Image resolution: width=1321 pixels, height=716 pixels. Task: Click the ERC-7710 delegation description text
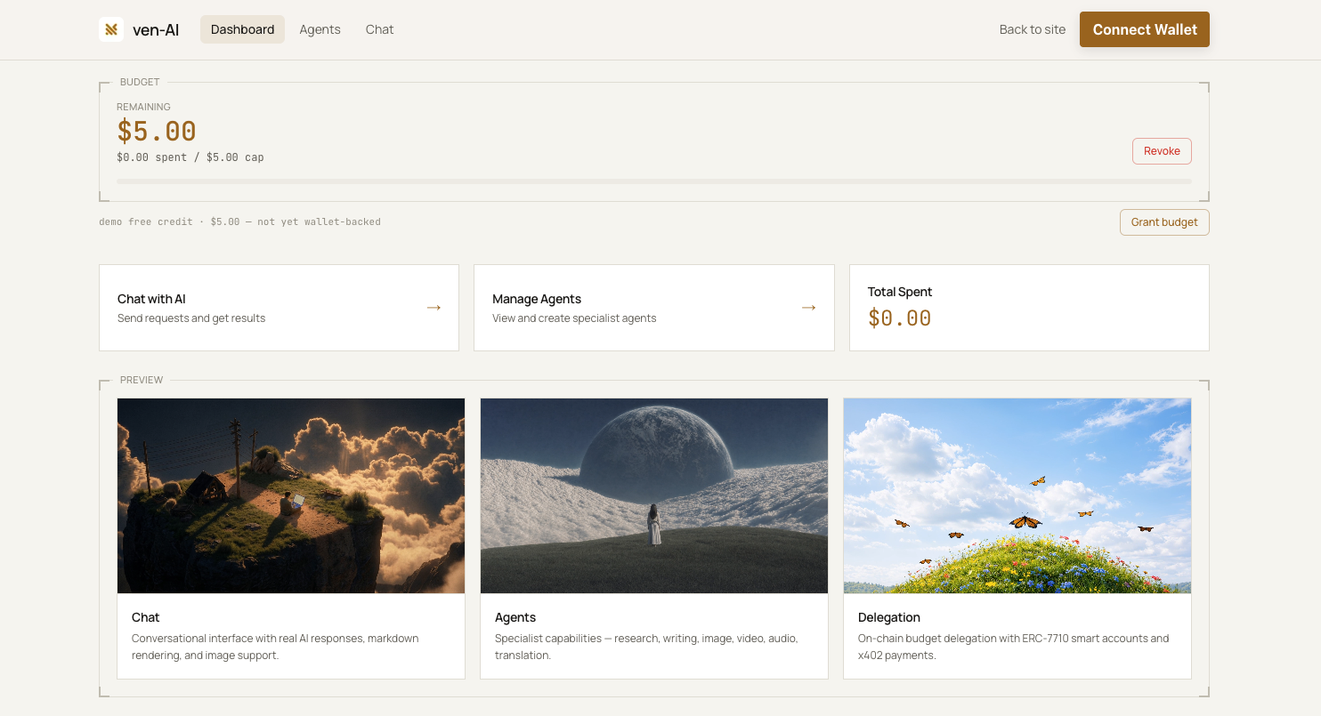coord(1014,647)
